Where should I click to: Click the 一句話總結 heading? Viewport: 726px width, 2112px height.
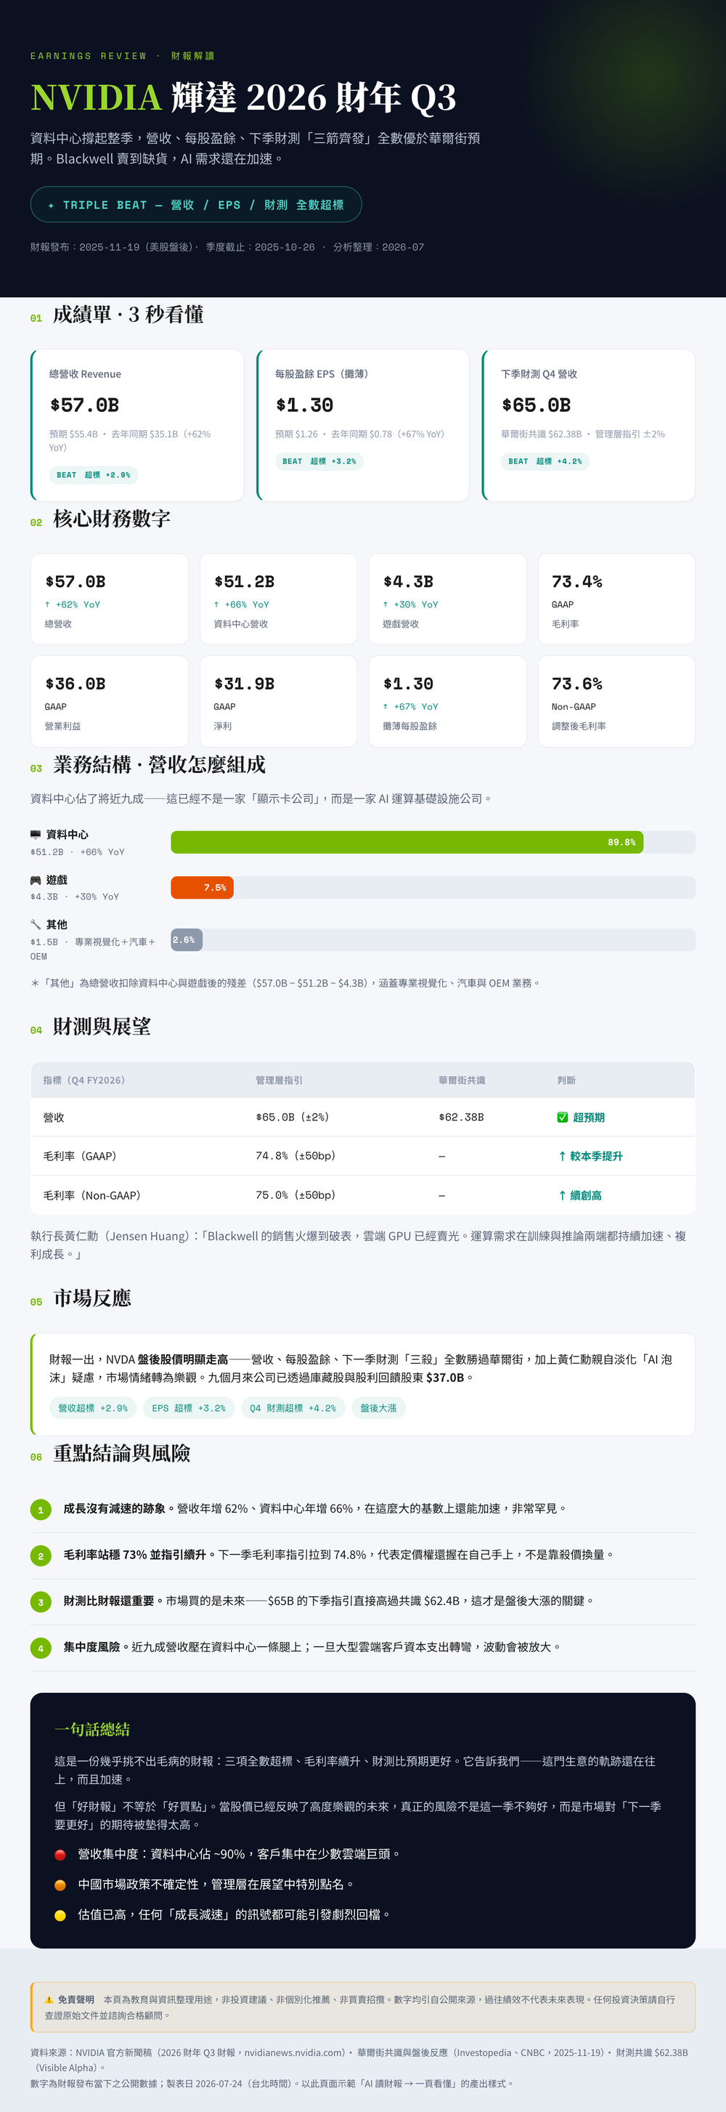click(91, 1729)
